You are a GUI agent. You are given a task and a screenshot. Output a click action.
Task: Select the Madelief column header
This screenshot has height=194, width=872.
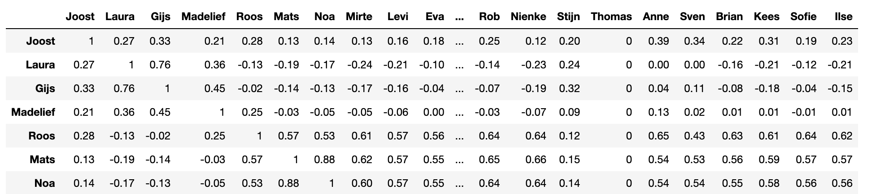point(203,17)
